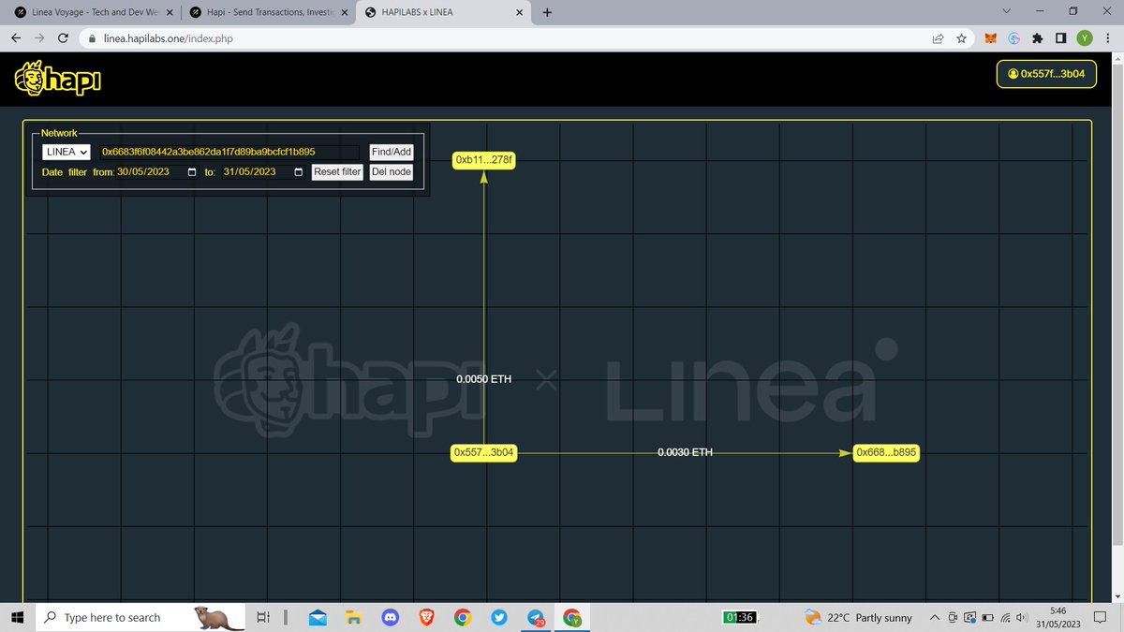Open the volume control in tray
This screenshot has height=632, width=1124.
(1022, 618)
